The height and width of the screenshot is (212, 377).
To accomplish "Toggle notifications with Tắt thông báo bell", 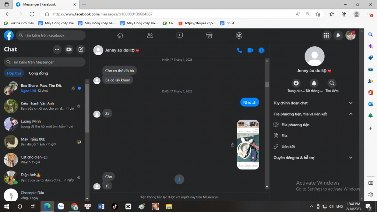I will tap(314, 83).
